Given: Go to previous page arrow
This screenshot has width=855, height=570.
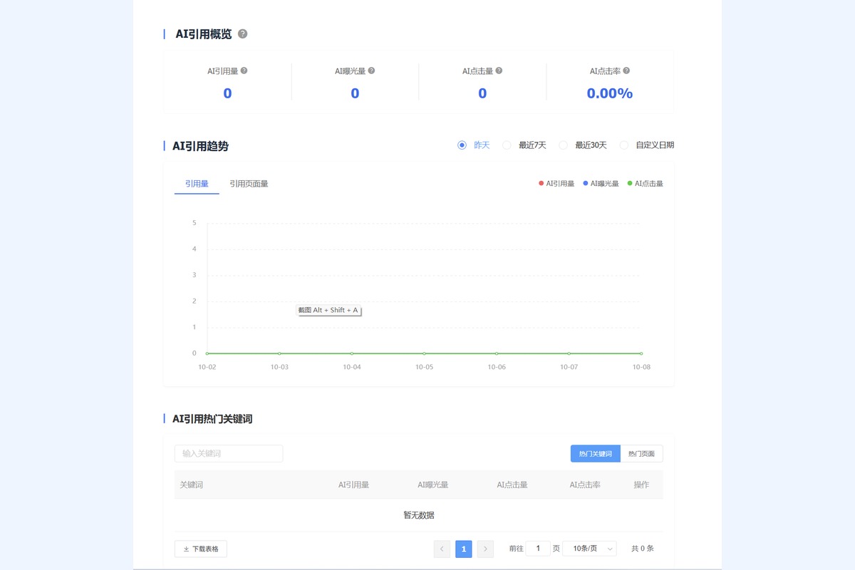Looking at the screenshot, I should point(442,549).
